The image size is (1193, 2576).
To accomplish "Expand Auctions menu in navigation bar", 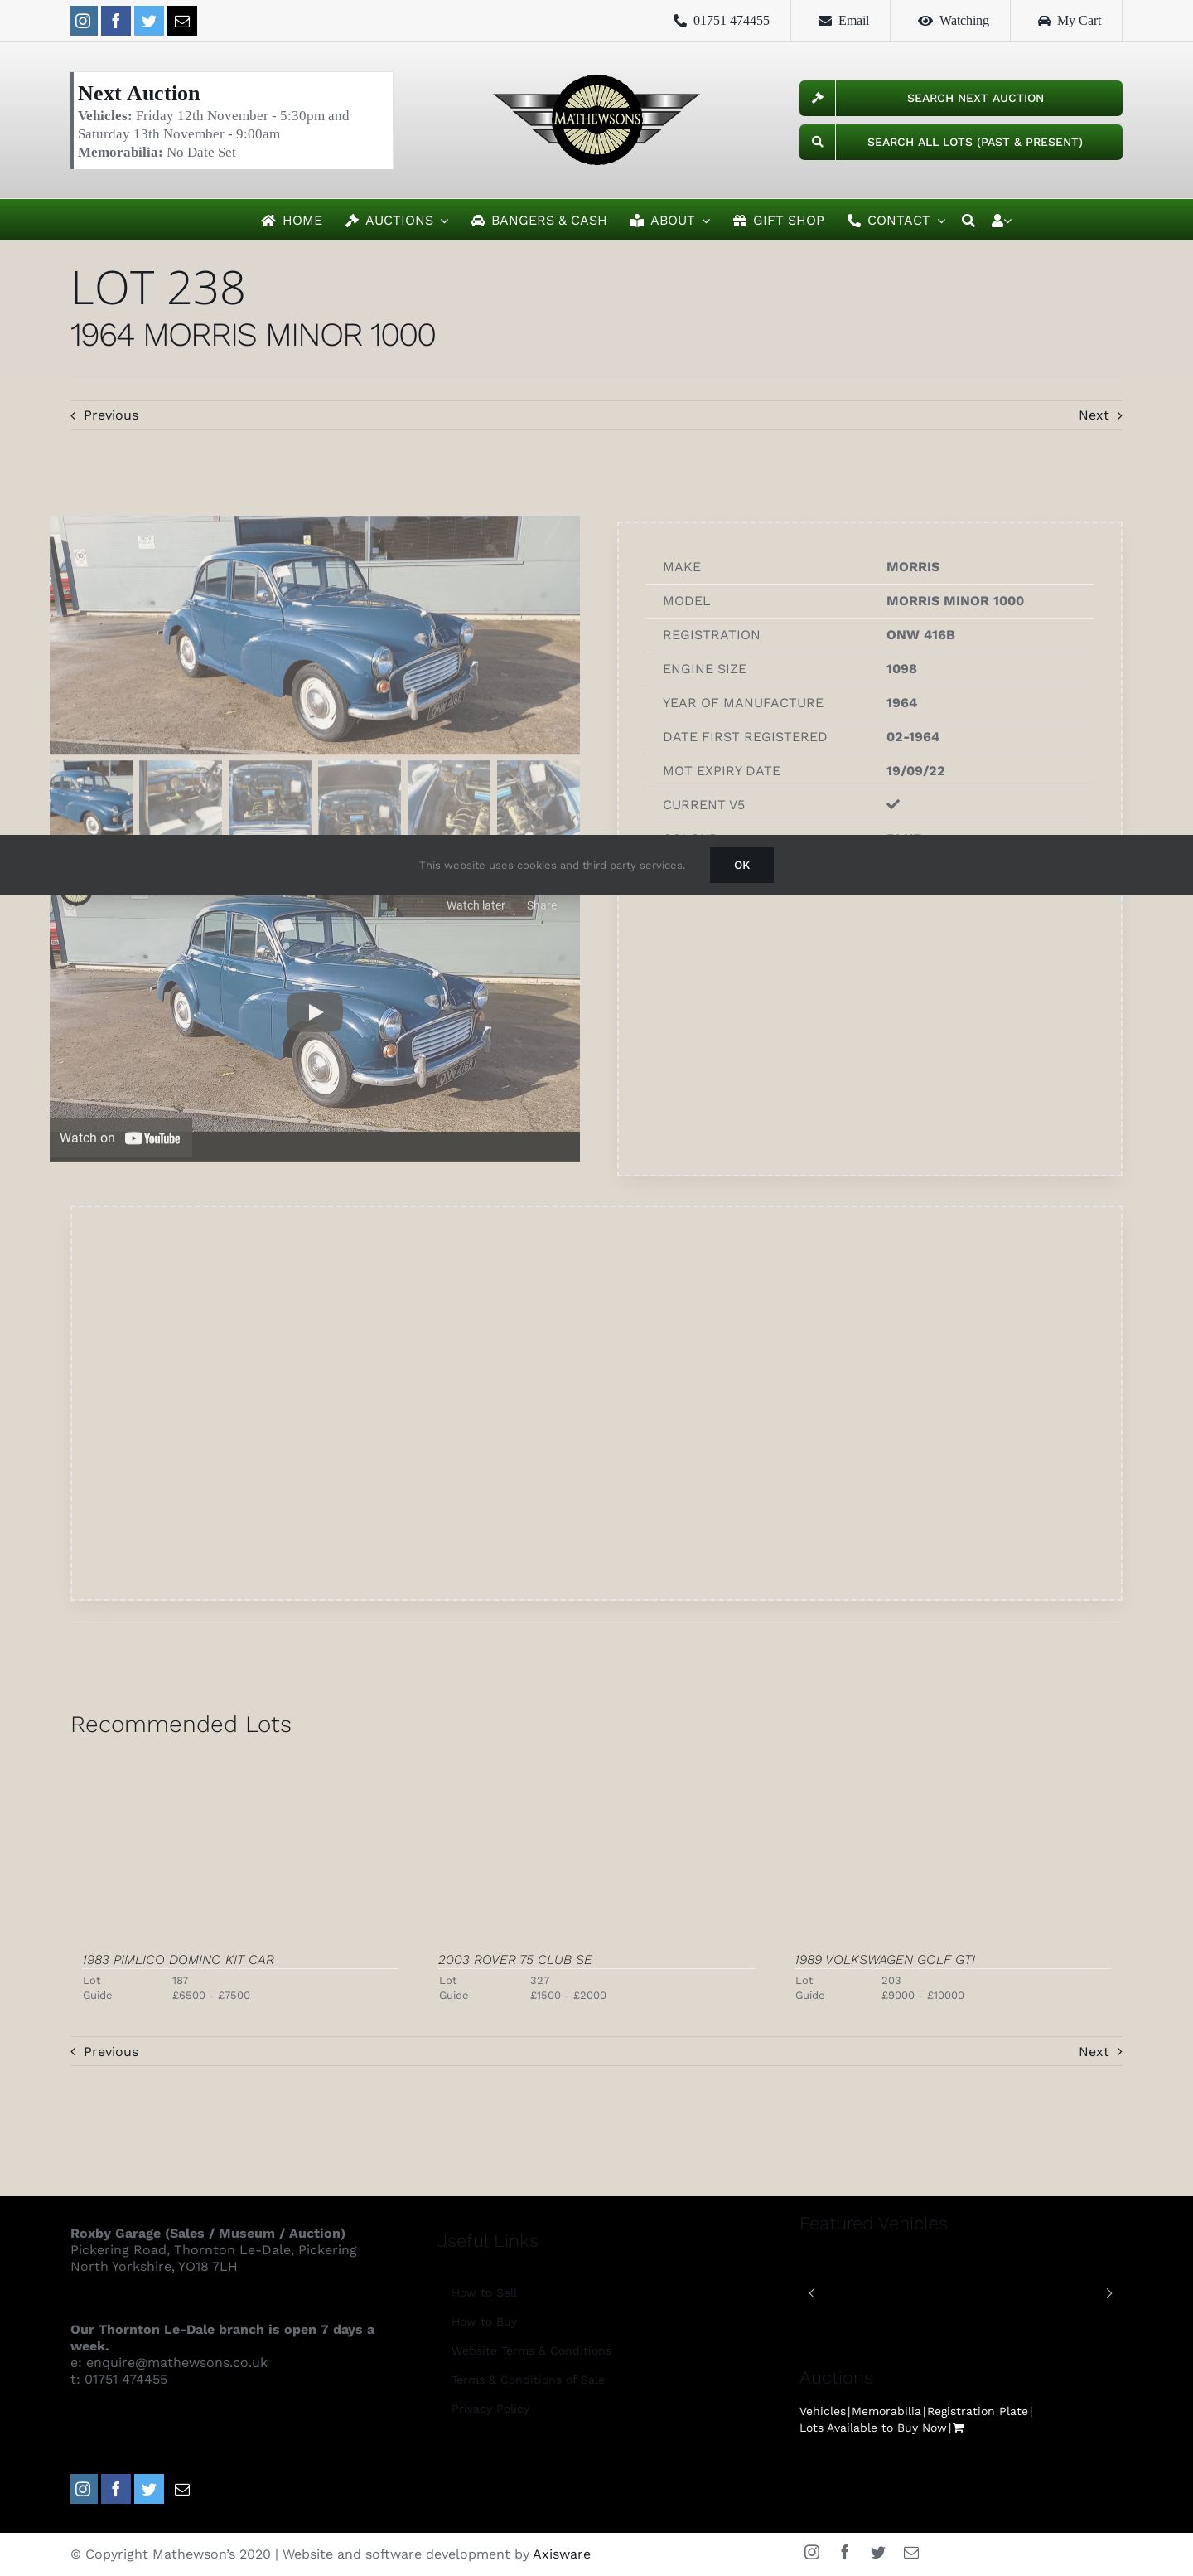I will [397, 220].
